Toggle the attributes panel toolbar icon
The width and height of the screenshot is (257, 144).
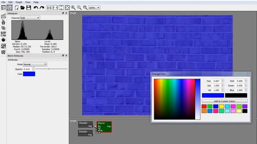click(x=3, y=8)
